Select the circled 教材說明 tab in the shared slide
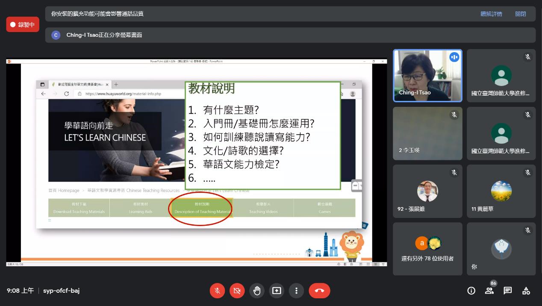The height and width of the screenshot is (306, 542). pyautogui.click(x=201, y=209)
